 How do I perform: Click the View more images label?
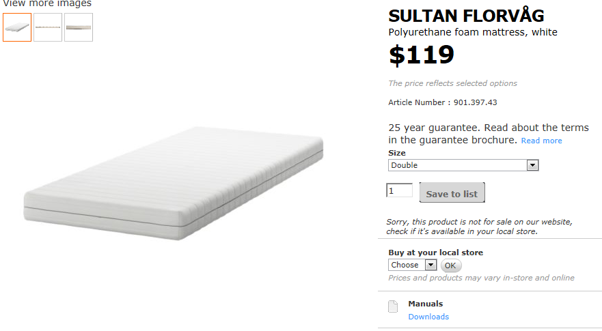47,4
